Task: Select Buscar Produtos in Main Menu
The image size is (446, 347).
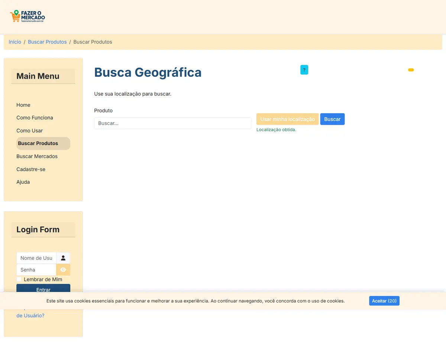Action: pos(43,143)
